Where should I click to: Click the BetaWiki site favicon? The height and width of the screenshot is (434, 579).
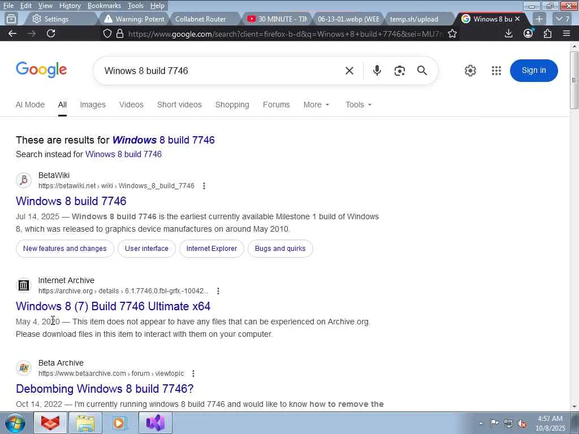coord(24,180)
